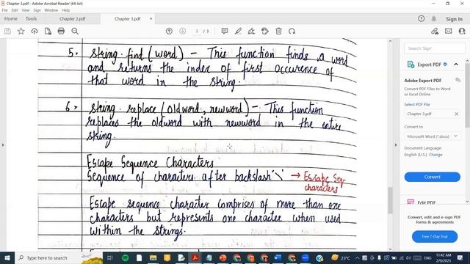Open File Explorer from the taskbar
470x264 pixels.
(x=153, y=257)
